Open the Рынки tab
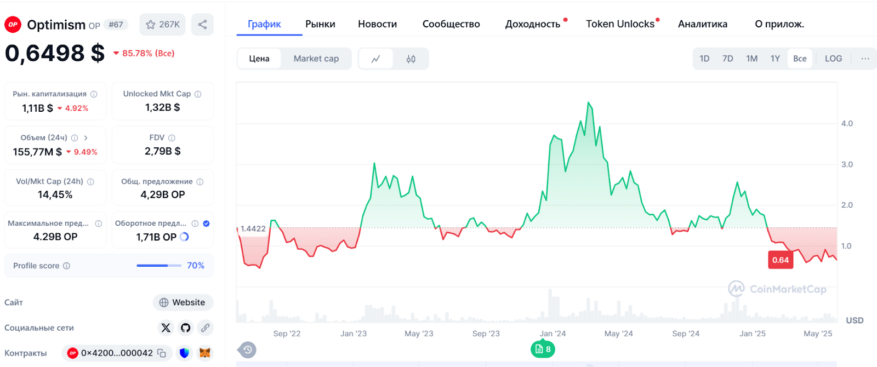 click(x=320, y=24)
